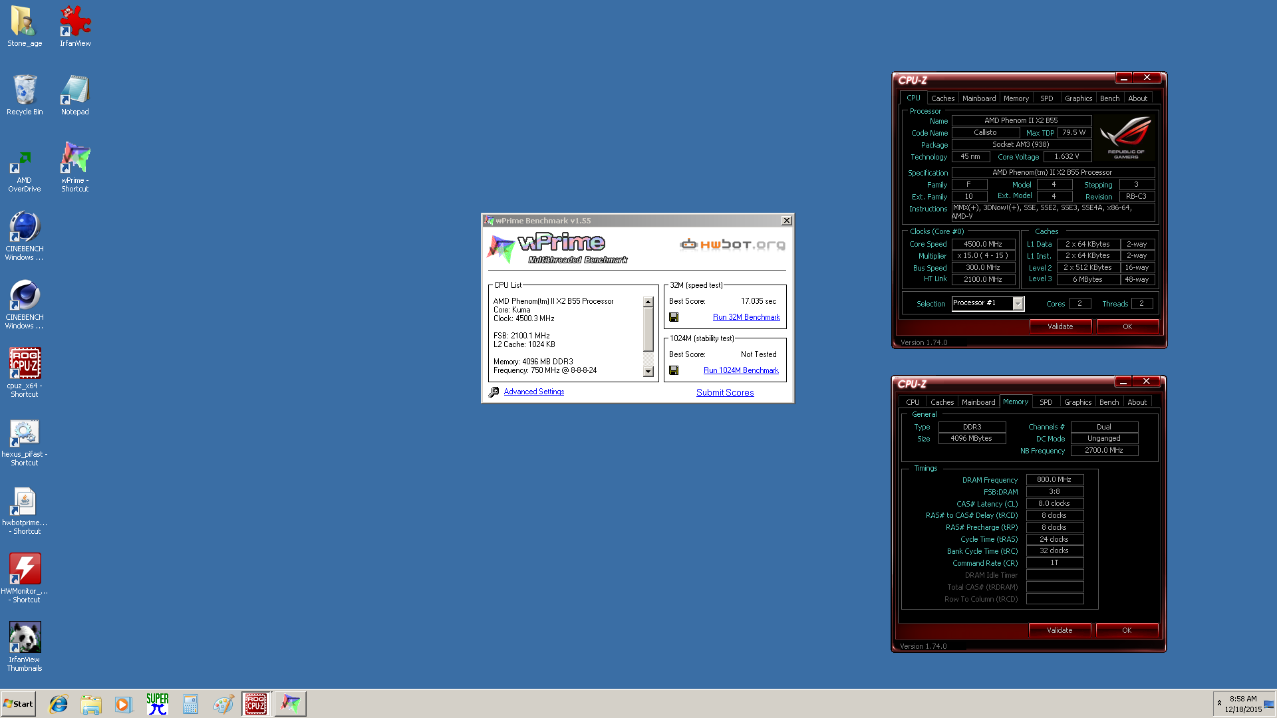1277x718 pixels.
Task: Switch to CPU tab in lower CPU-Z
Action: tap(913, 402)
